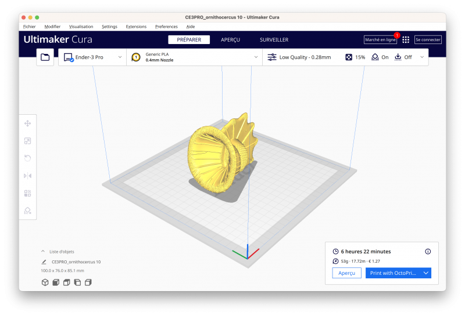Click the support On icon
The width and height of the screenshot is (465, 316).
[375, 57]
